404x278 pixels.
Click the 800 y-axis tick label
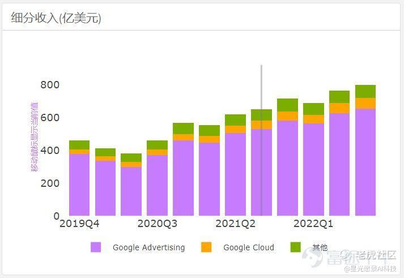[x=50, y=85]
